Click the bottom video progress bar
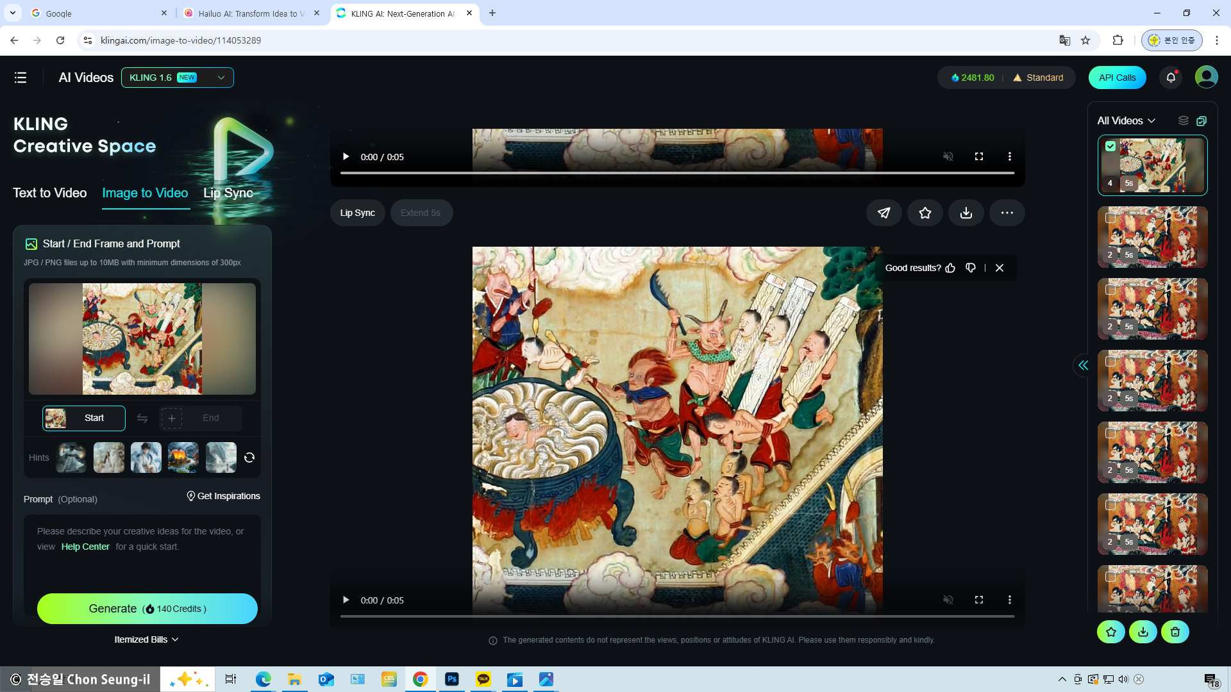The width and height of the screenshot is (1231, 692). pos(677,616)
